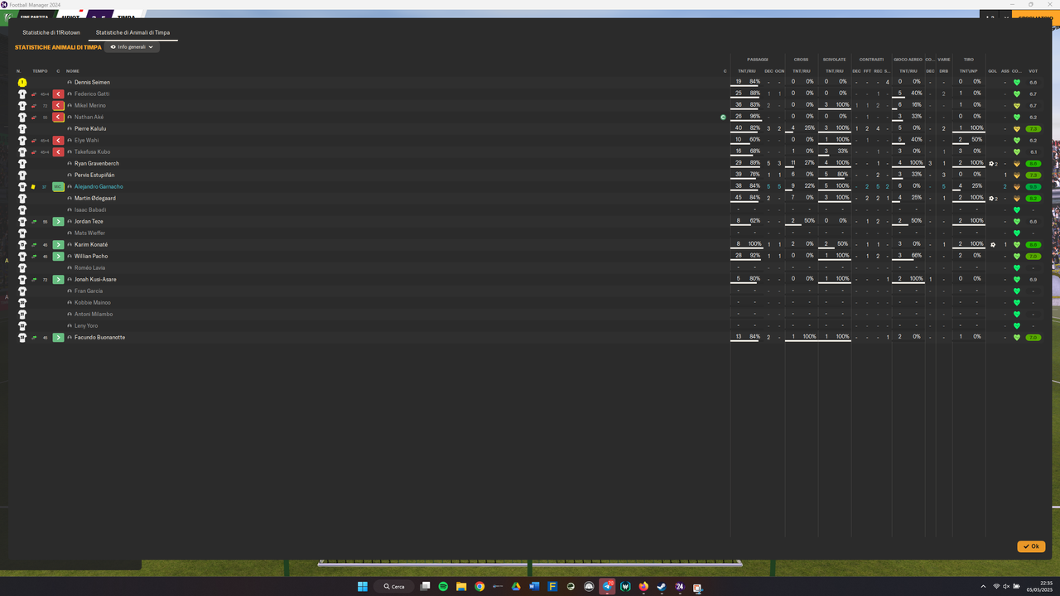Screen dimensions: 1060x596
Task: Click the CONTRASTI column group header
Action: pyautogui.click(x=871, y=60)
